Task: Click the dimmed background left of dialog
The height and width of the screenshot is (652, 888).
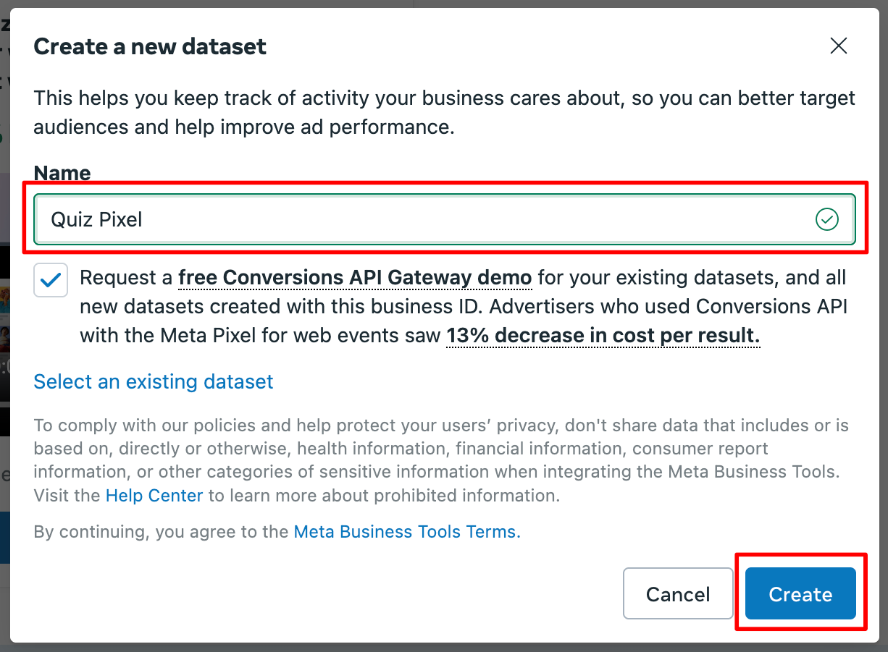Action: coord(4,326)
